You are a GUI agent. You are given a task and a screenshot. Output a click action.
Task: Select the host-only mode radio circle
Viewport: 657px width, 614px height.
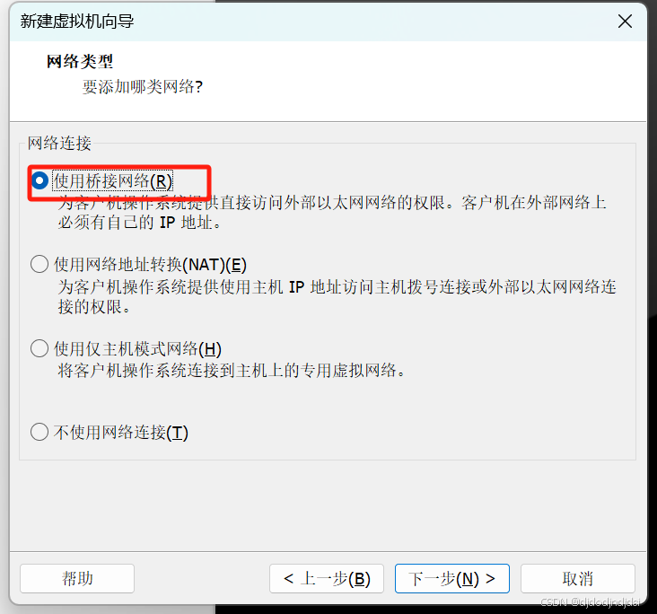[x=39, y=348]
